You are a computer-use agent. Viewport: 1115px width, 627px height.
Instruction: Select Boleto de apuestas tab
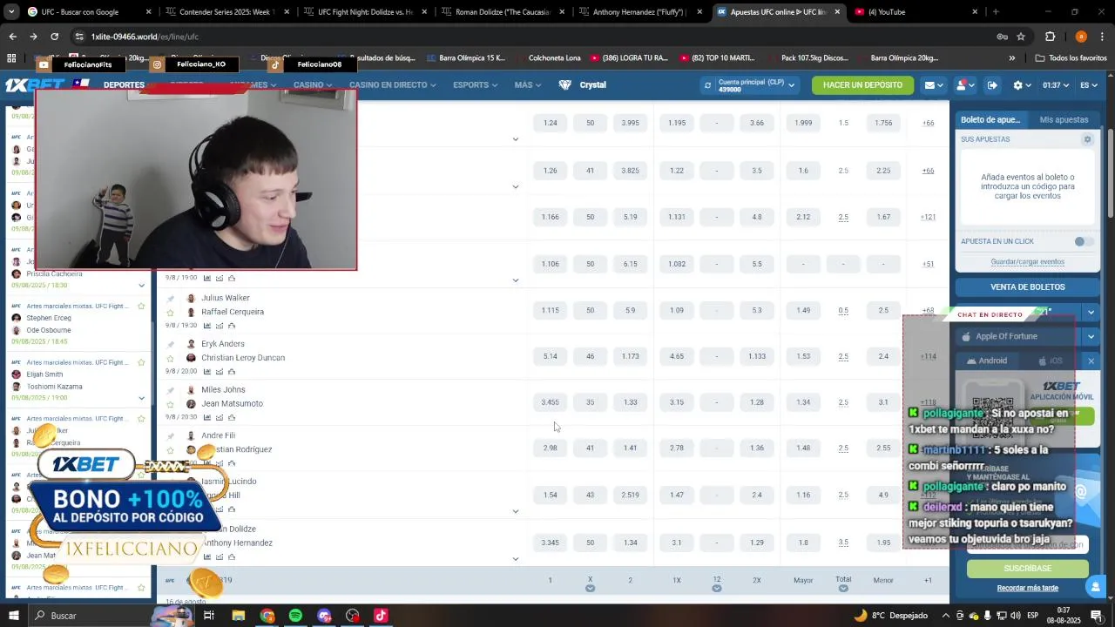point(990,119)
